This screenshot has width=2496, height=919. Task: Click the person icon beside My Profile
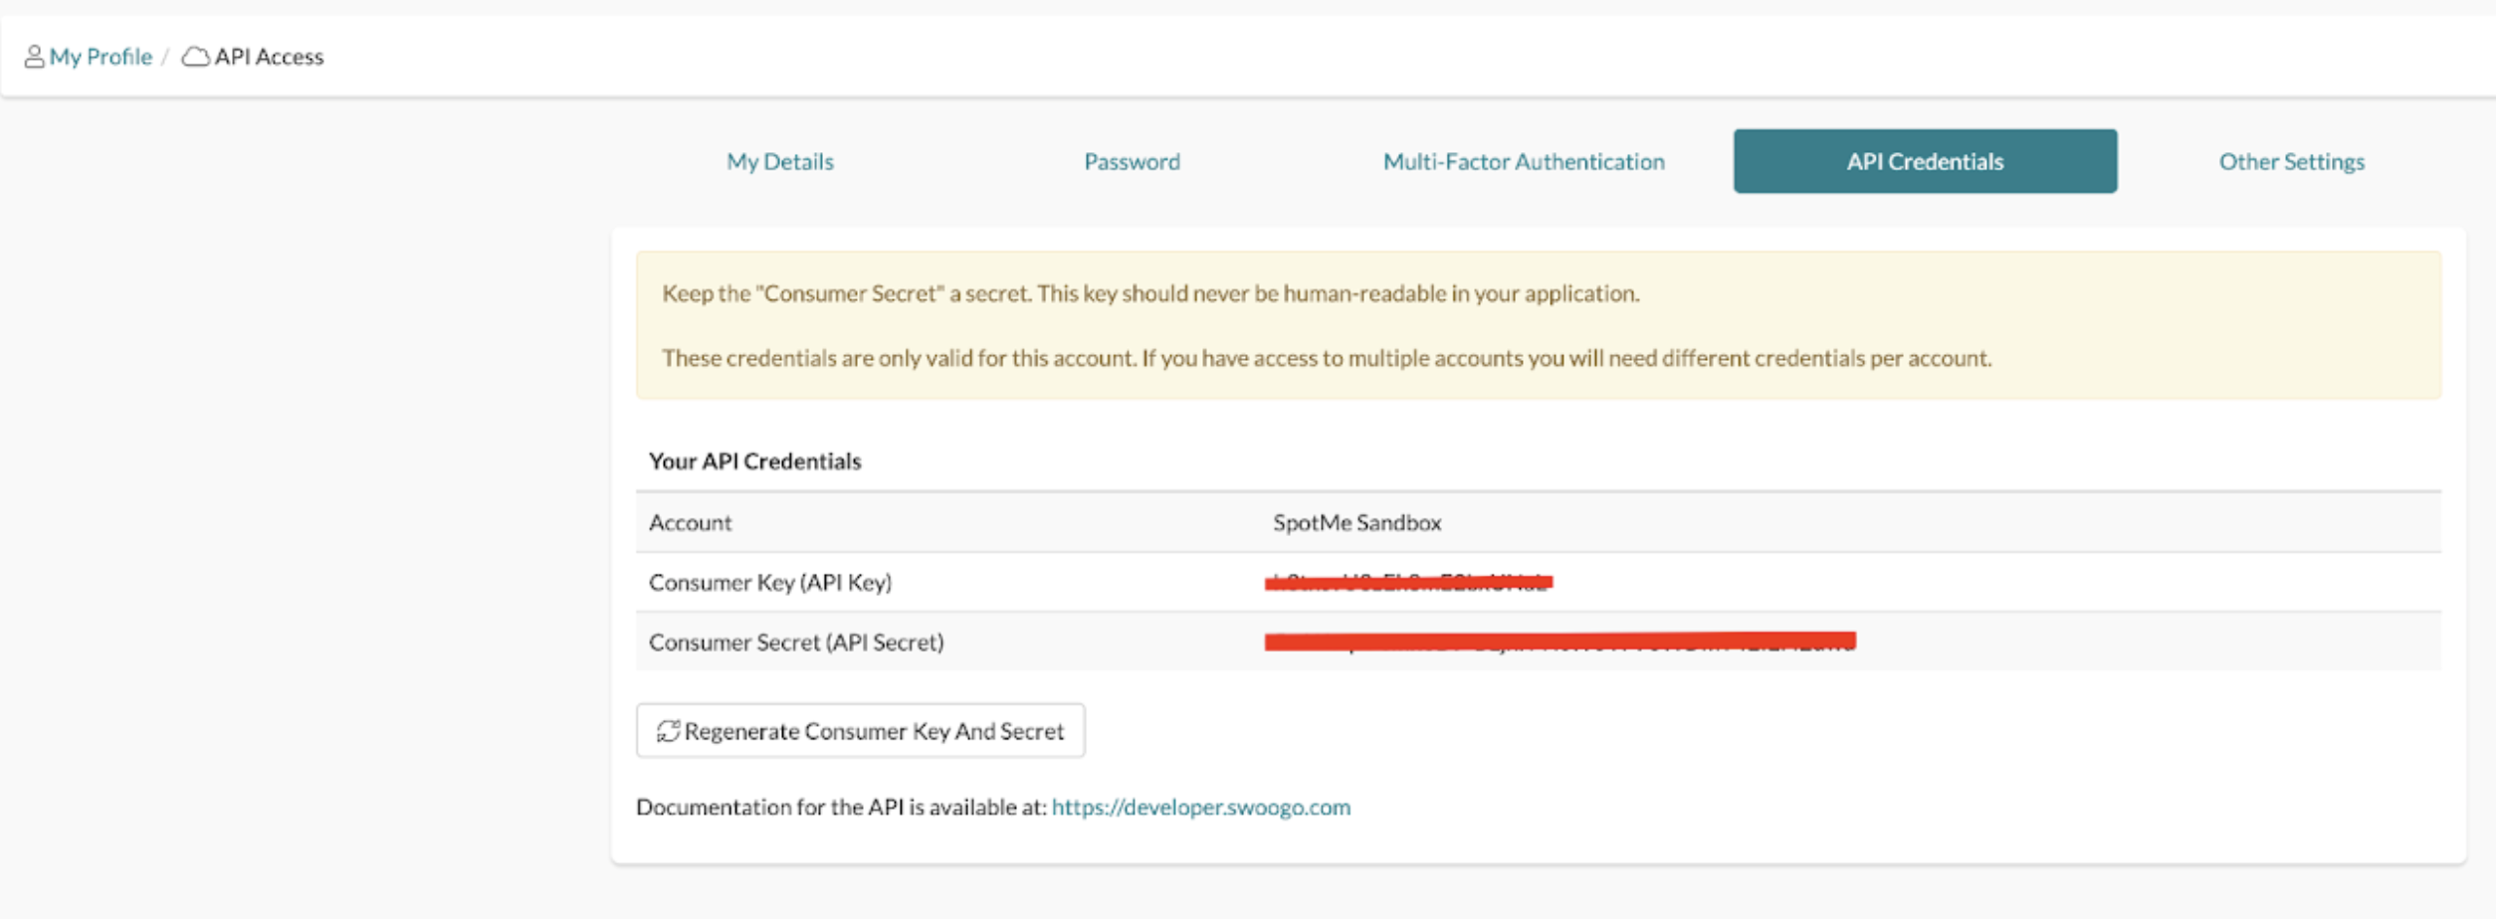click(x=37, y=57)
